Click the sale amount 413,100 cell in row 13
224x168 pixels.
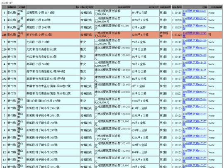coord(112,160)
